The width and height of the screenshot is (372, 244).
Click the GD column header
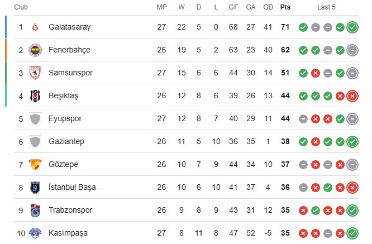pyautogui.click(x=268, y=7)
